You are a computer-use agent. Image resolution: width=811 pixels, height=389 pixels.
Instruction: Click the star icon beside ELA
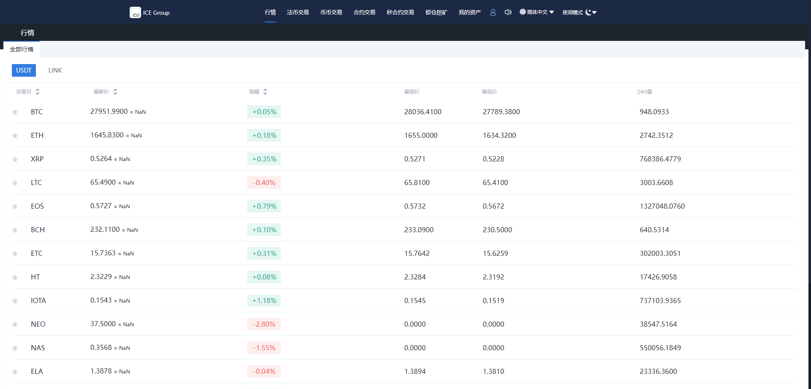click(x=15, y=372)
